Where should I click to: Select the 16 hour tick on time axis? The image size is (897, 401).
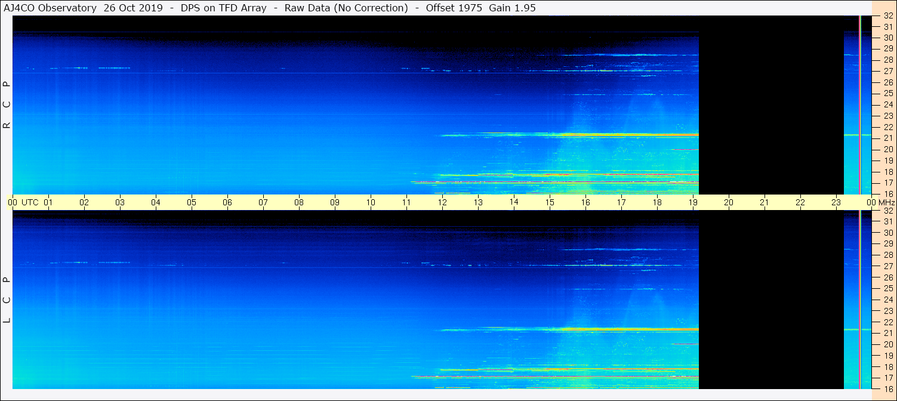[x=585, y=202]
